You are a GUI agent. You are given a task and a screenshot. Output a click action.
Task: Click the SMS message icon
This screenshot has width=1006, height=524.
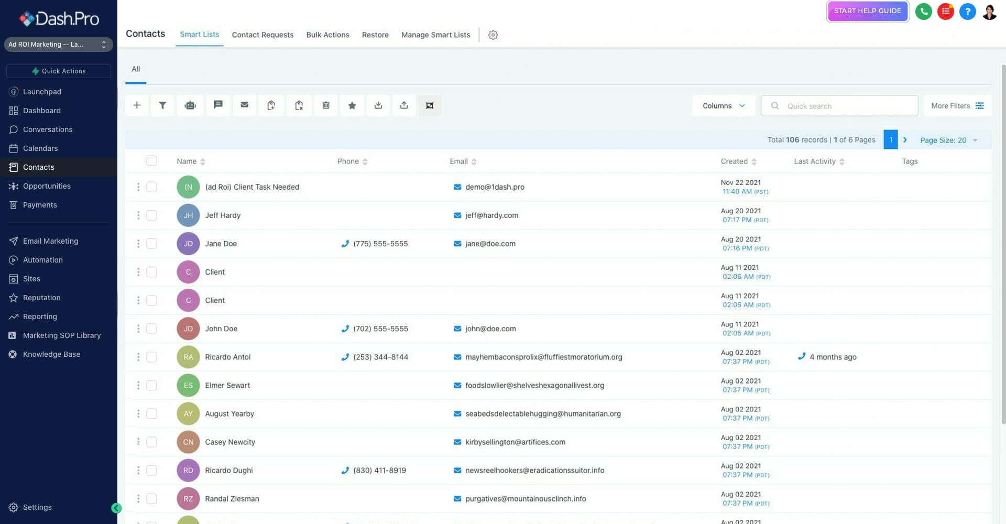pos(218,105)
